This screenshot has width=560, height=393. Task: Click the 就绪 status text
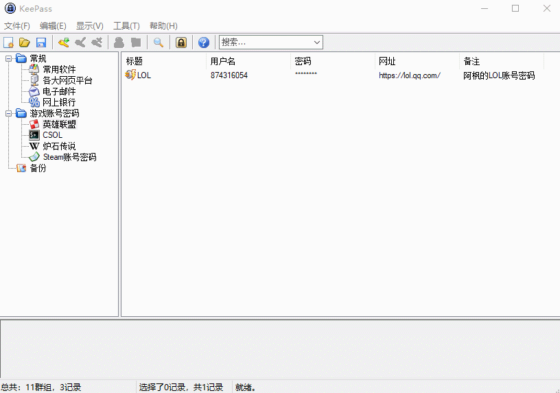(246, 388)
